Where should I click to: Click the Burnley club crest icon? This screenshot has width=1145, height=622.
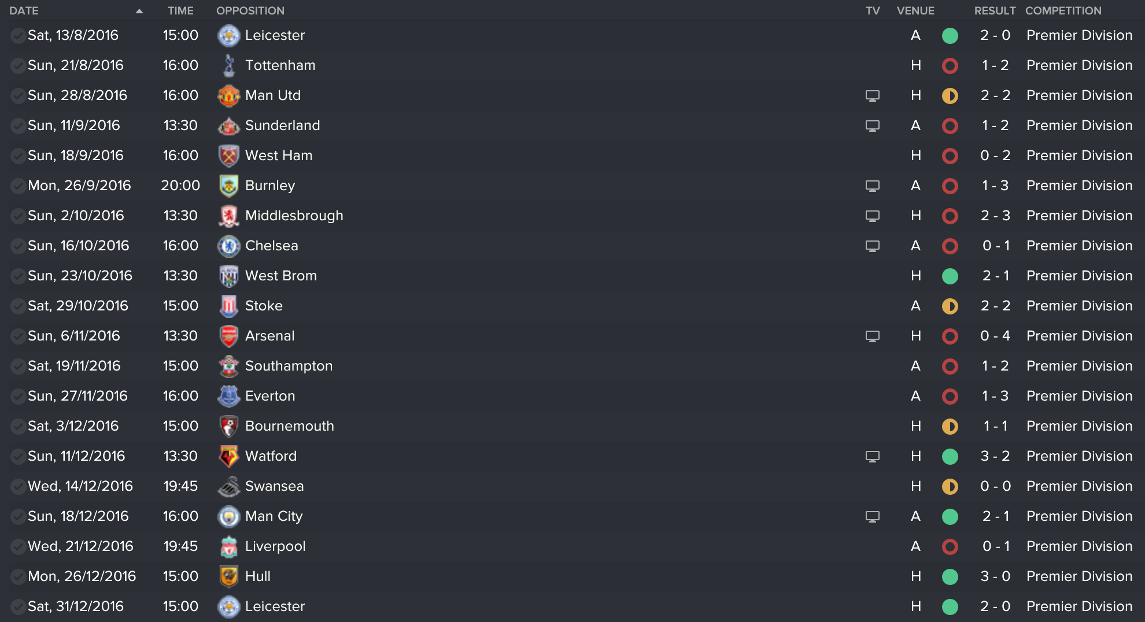click(x=229, y=186)
